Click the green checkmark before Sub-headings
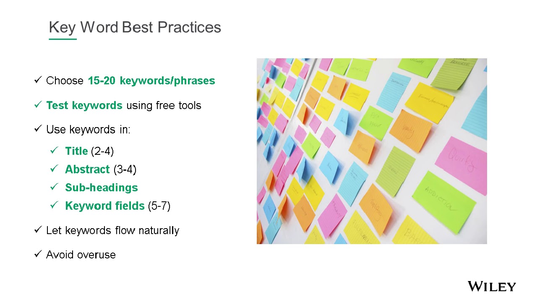The image size is (537, 302). [x=54, y=187]
